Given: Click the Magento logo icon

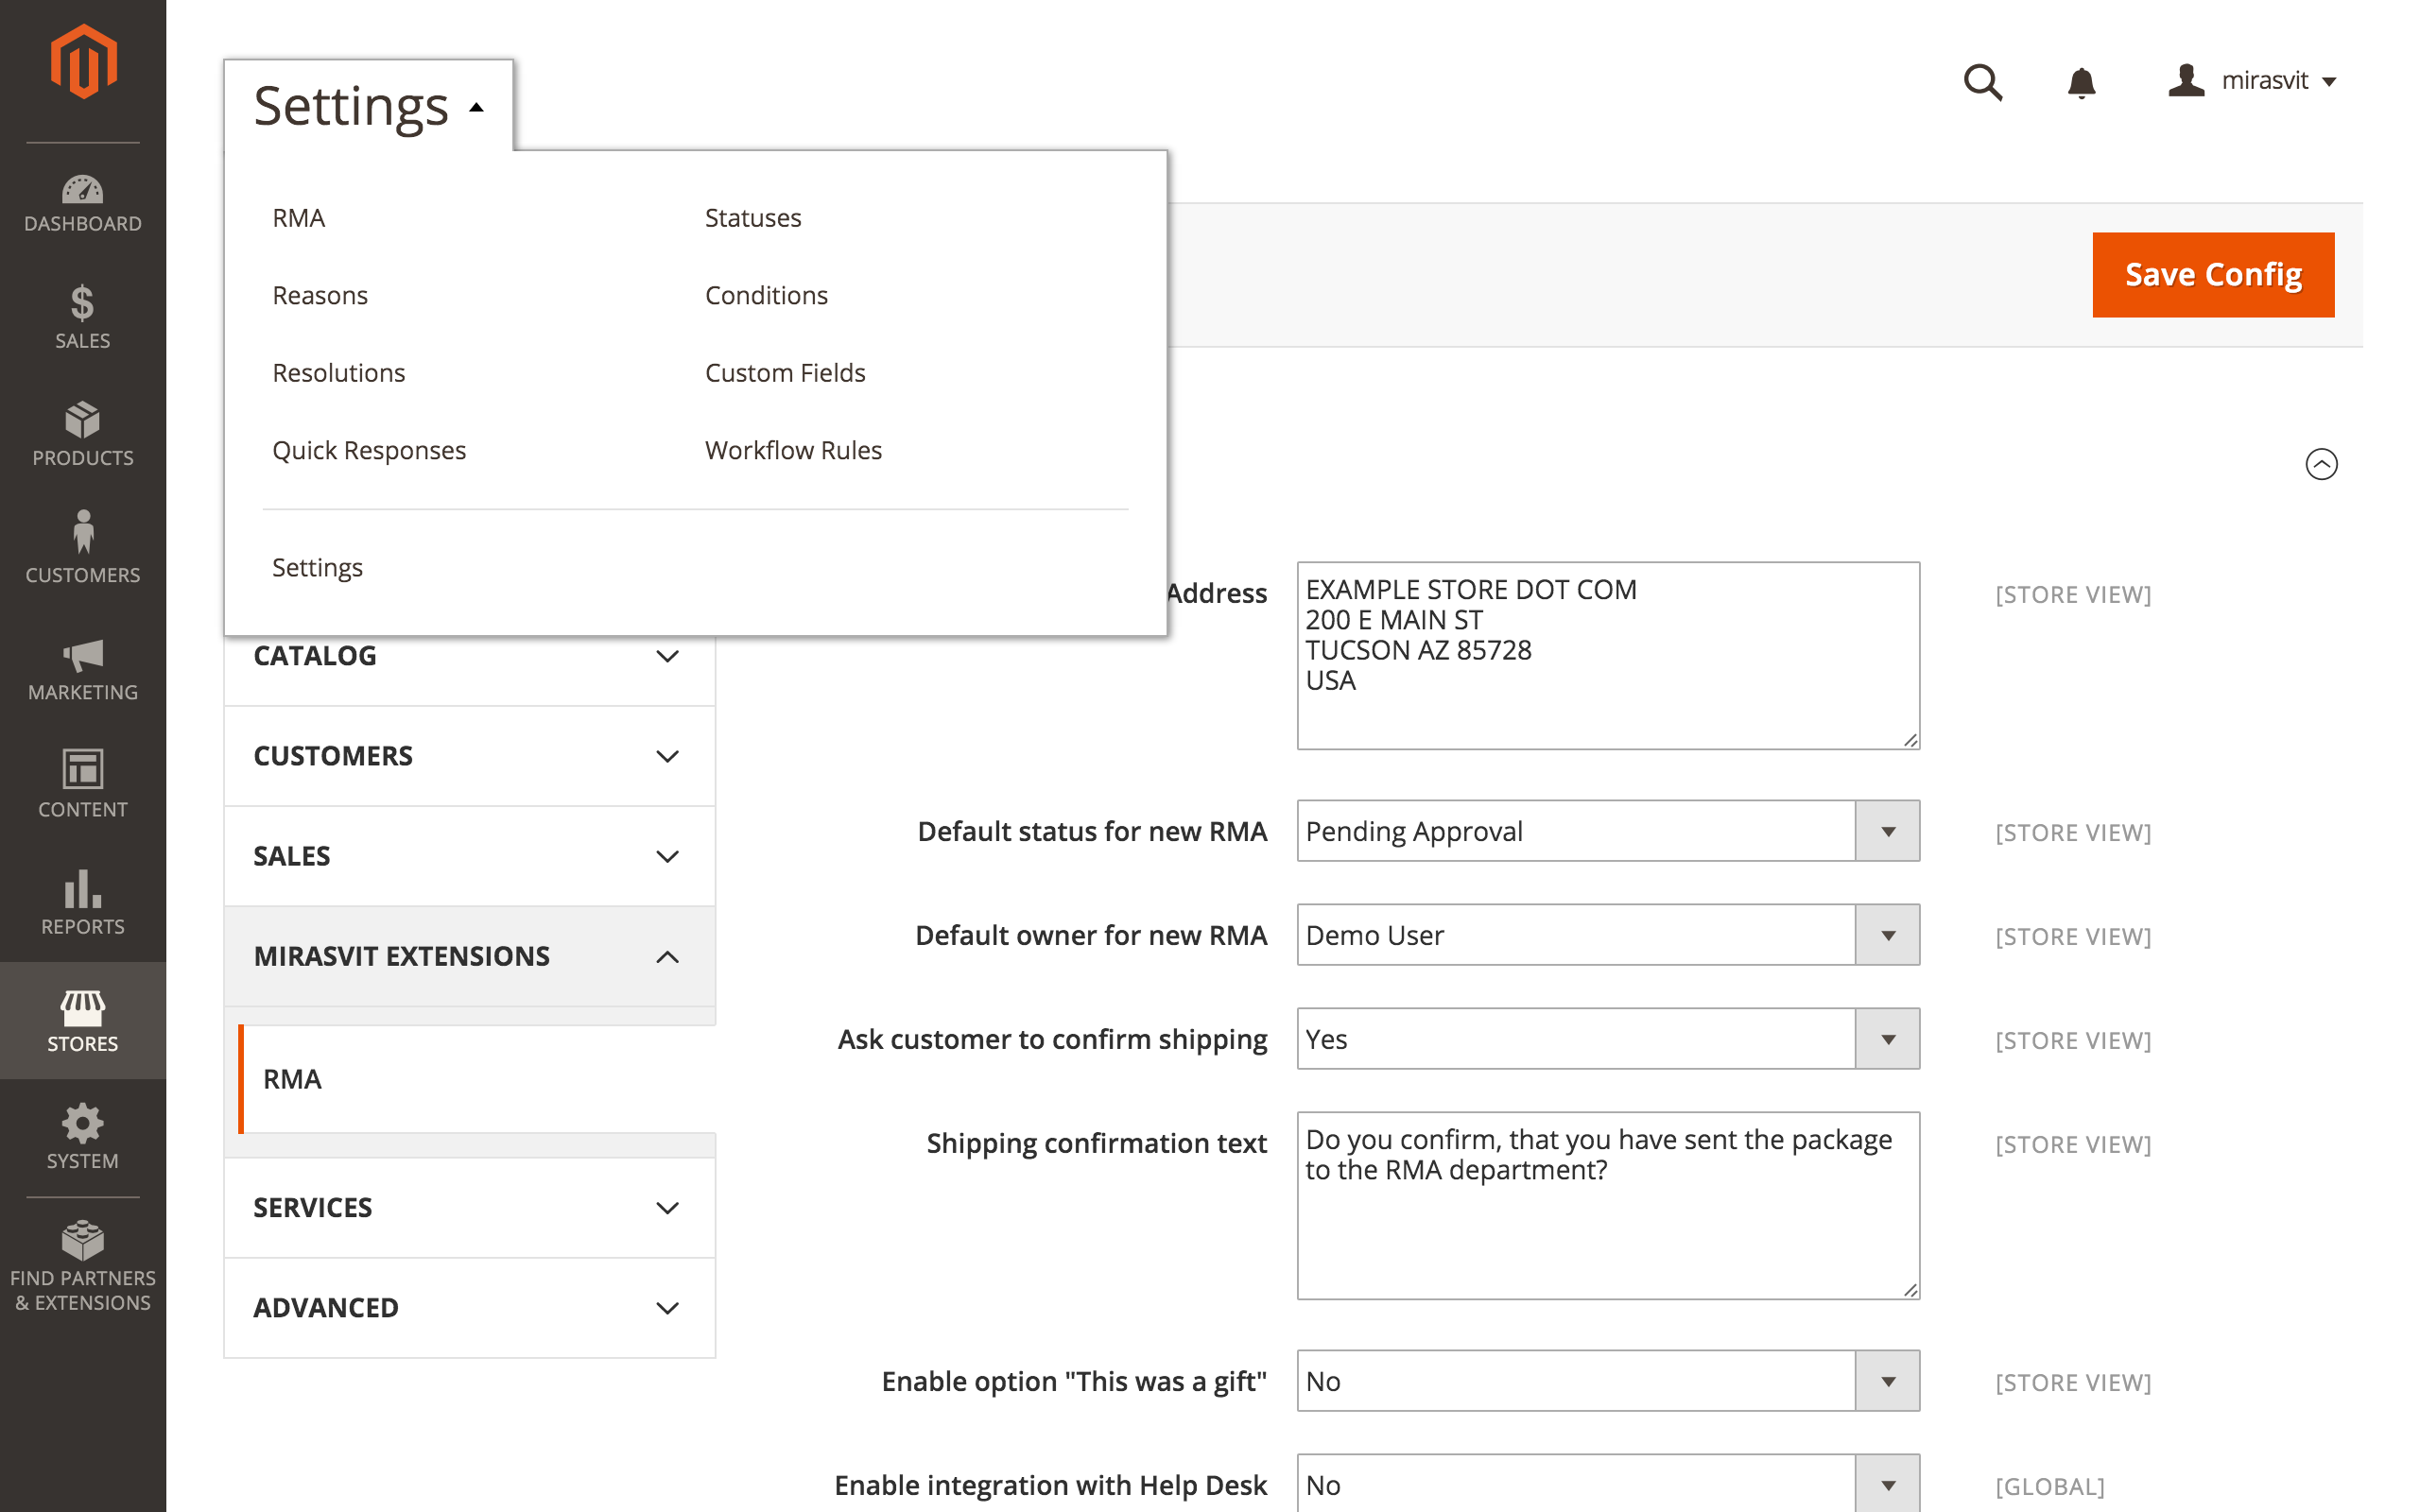Looking at the screenshot, I should click(83, 62).
